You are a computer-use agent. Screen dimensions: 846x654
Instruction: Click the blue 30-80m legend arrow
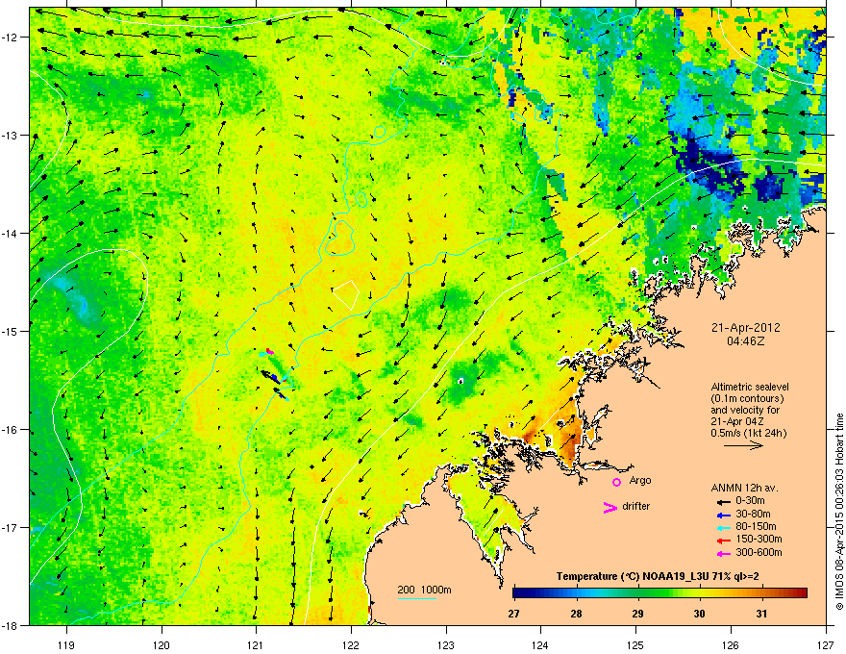tap(724, 515)
